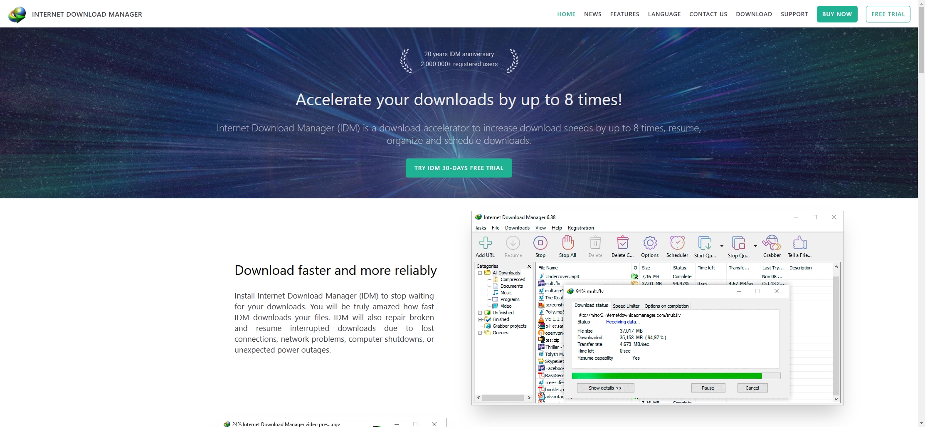Open the CONTACT US nav link
Image resolution: width=925 pixels, height=427 pixels.
[x=708, y=14]
